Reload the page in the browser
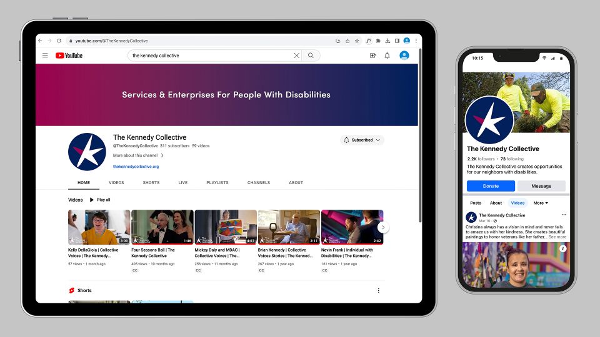The height and width of the screenshot is (337, 600). [59, 41]
